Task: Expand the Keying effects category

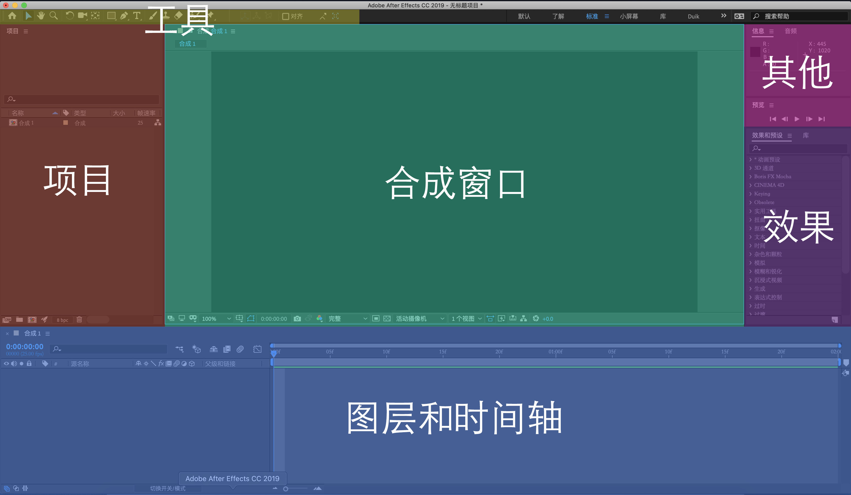Action: click(x=750, y=194)
